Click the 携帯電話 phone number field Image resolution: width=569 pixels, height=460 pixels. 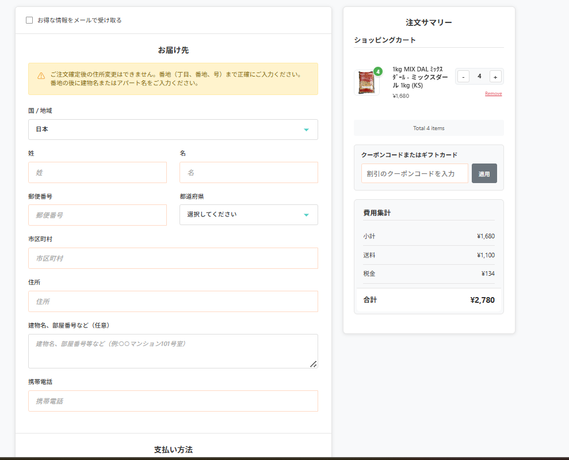point(173,401)
